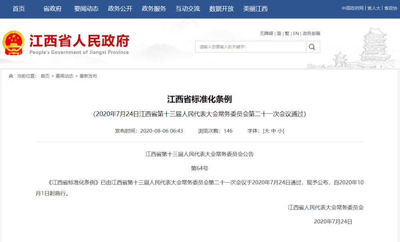
Task: Open 政务服务 navigation item
Action: [154, 9]
